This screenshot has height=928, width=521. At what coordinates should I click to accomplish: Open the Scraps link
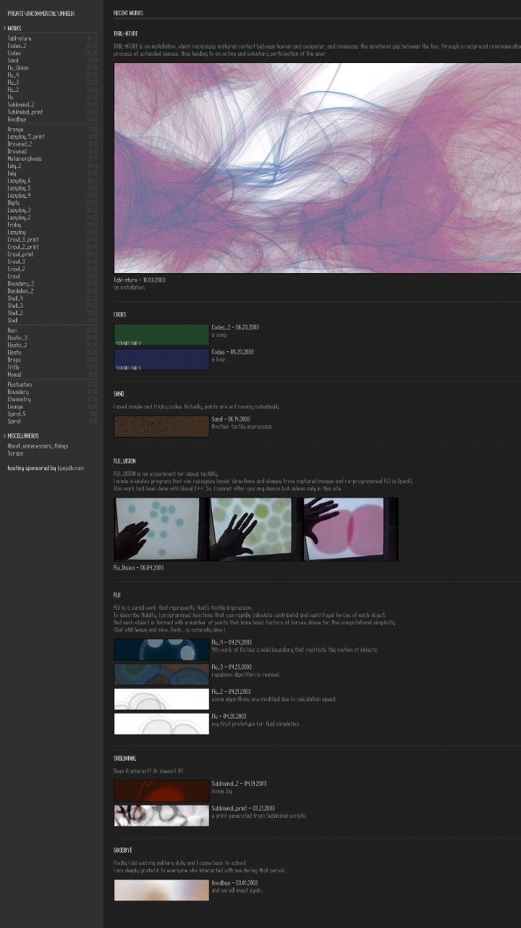pos(15,453)
